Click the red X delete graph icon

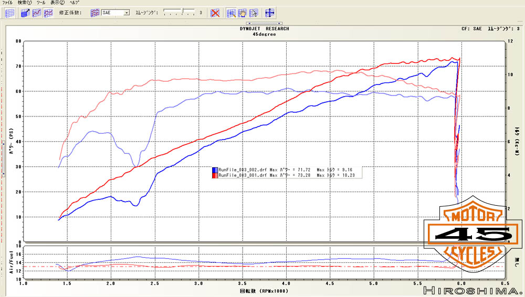pyautogui.click(x=215, y=13)
